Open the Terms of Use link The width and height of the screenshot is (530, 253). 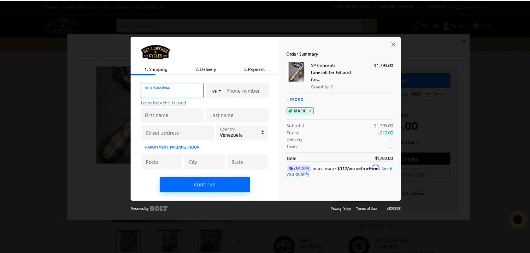tap(366, 208)
